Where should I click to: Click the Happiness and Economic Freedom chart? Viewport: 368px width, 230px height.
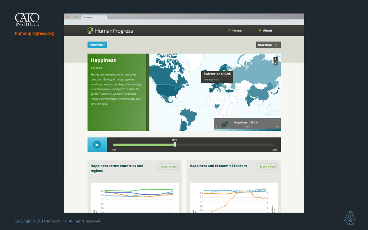pos(234,198)
